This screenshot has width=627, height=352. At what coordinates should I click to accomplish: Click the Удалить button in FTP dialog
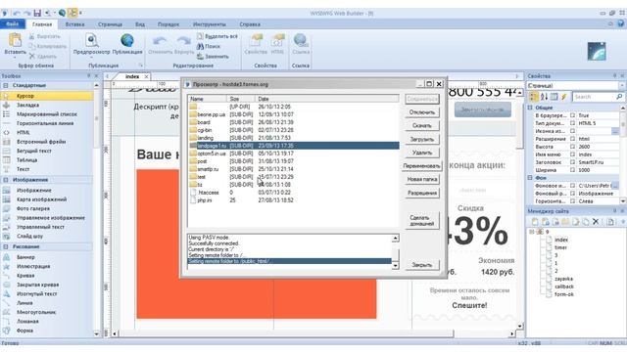(422, 153)
